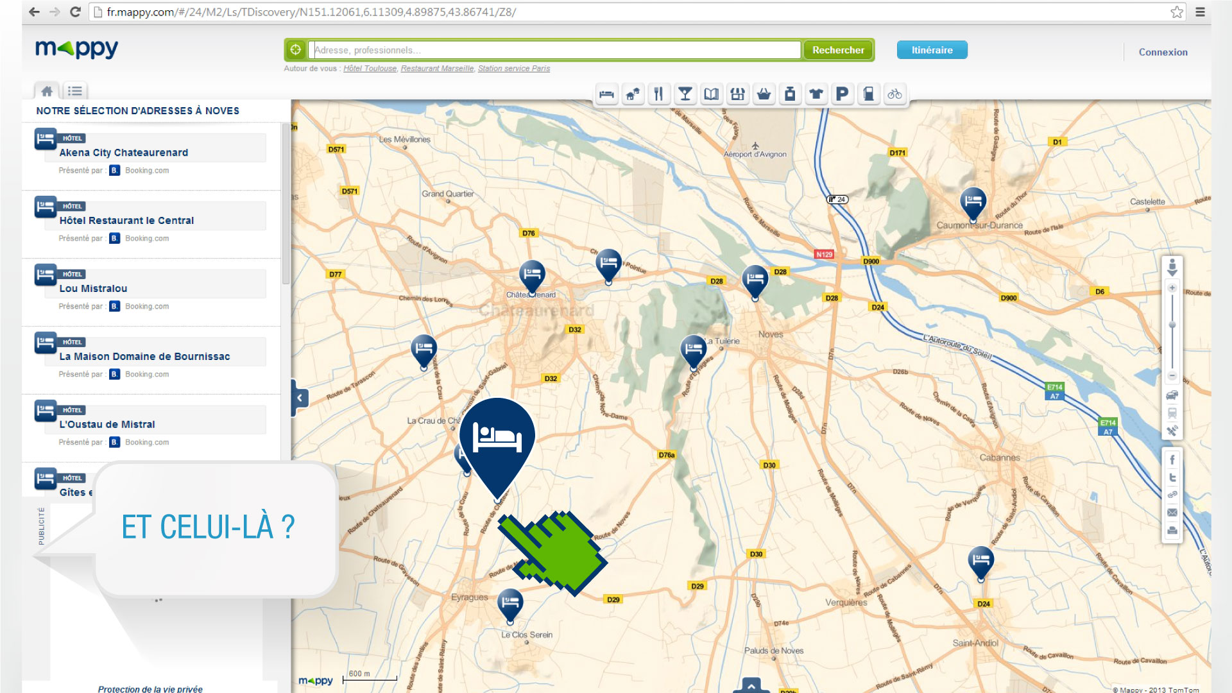Share map on Facebook

click(1172, 460)
